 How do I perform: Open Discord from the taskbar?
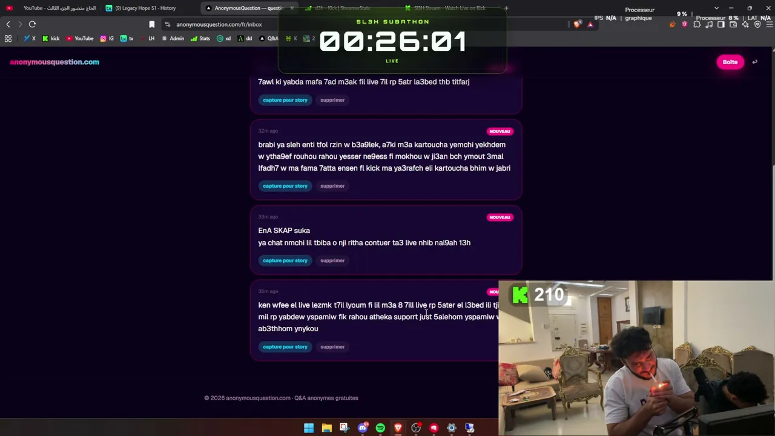pos(362,428)
